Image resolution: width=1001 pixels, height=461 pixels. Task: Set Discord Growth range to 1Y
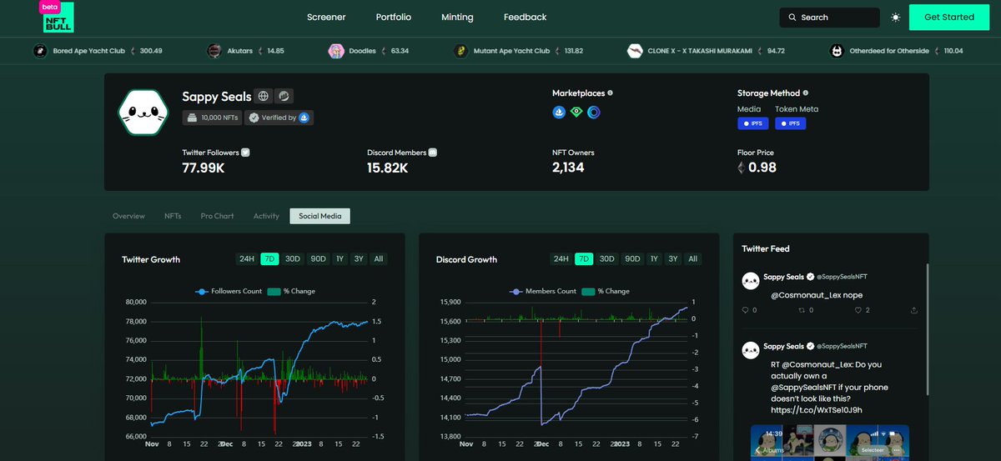coord(654,259)
